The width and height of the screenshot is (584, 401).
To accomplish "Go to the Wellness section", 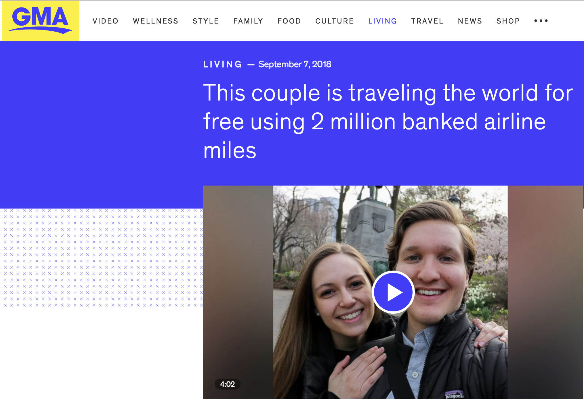I will pos(156,21).
